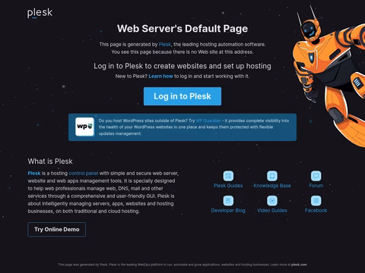The image size is (365, 273).
Task: Open the WP Guardian link
Action: [208, 121]
